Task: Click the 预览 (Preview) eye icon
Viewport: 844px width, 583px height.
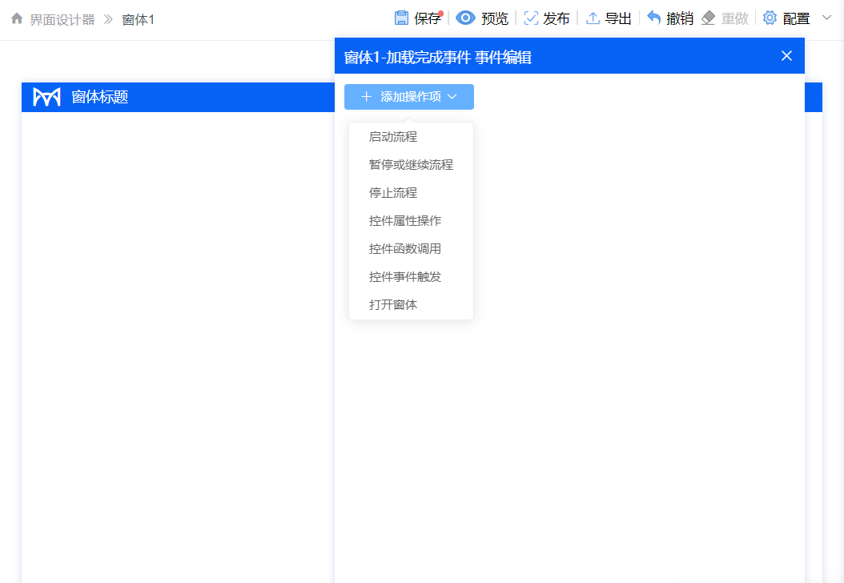Action: pos(464,17)
